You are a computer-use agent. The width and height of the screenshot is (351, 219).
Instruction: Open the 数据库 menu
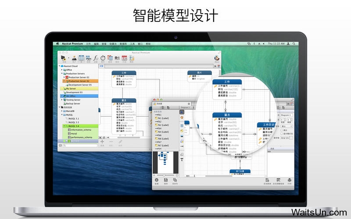pos(123,44)
